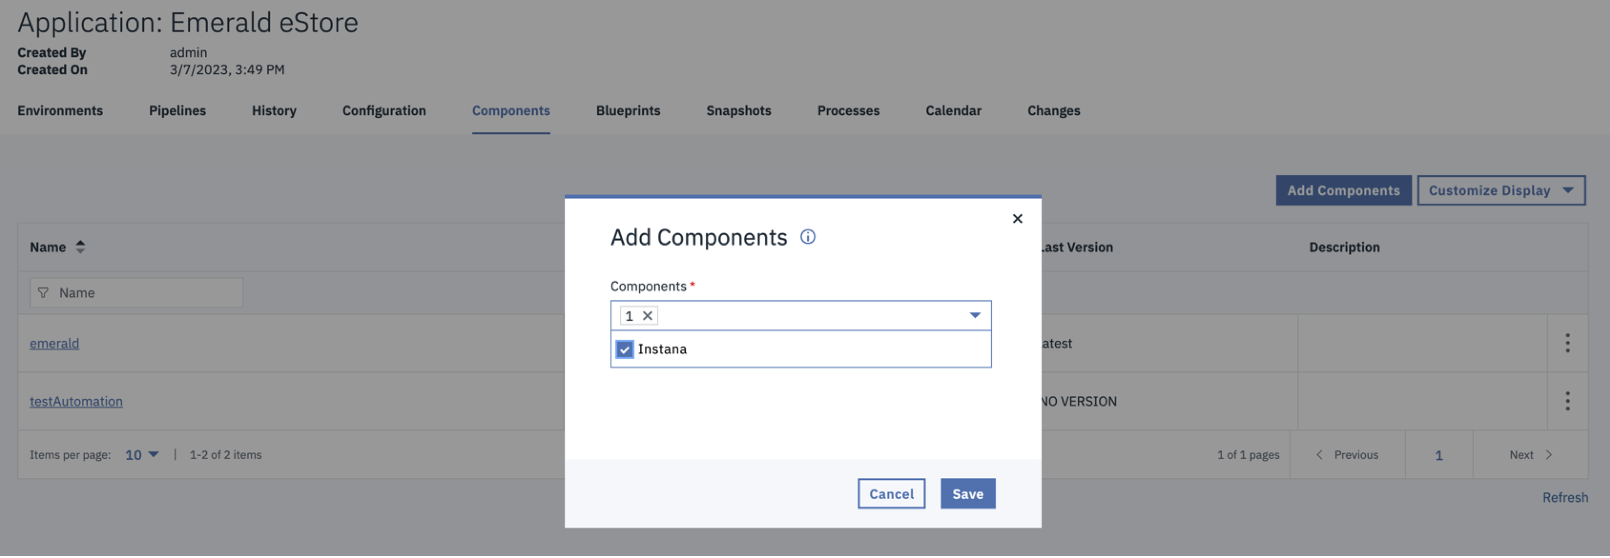
Task: Open the Environments tab
Action: click(60, 110)
